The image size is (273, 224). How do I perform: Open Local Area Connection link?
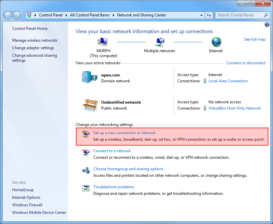228,81
